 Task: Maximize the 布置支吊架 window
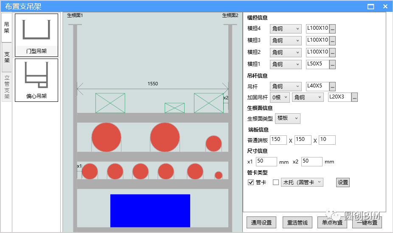click(x=371, y=6)
